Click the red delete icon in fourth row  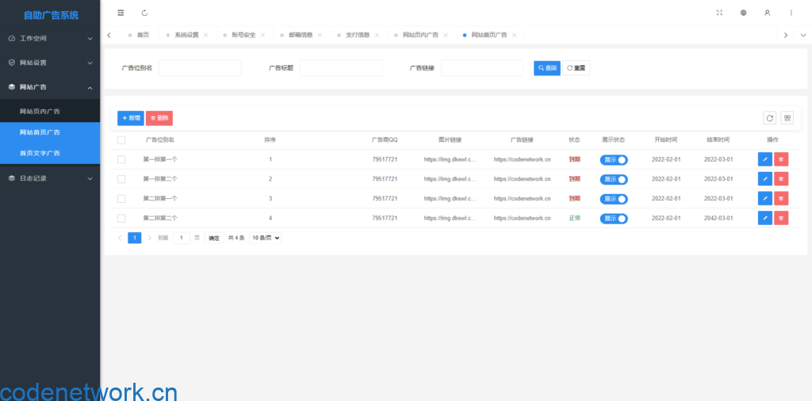pyautogui.click(x=781, y=218)
